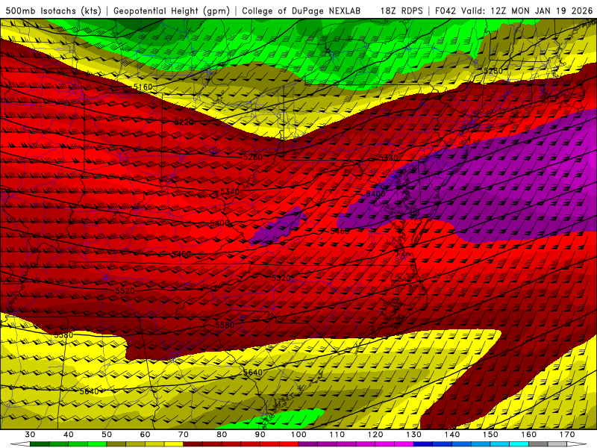Click the '130' color scale label
Viewport: 597px width, 448px height.
point(414,435)
